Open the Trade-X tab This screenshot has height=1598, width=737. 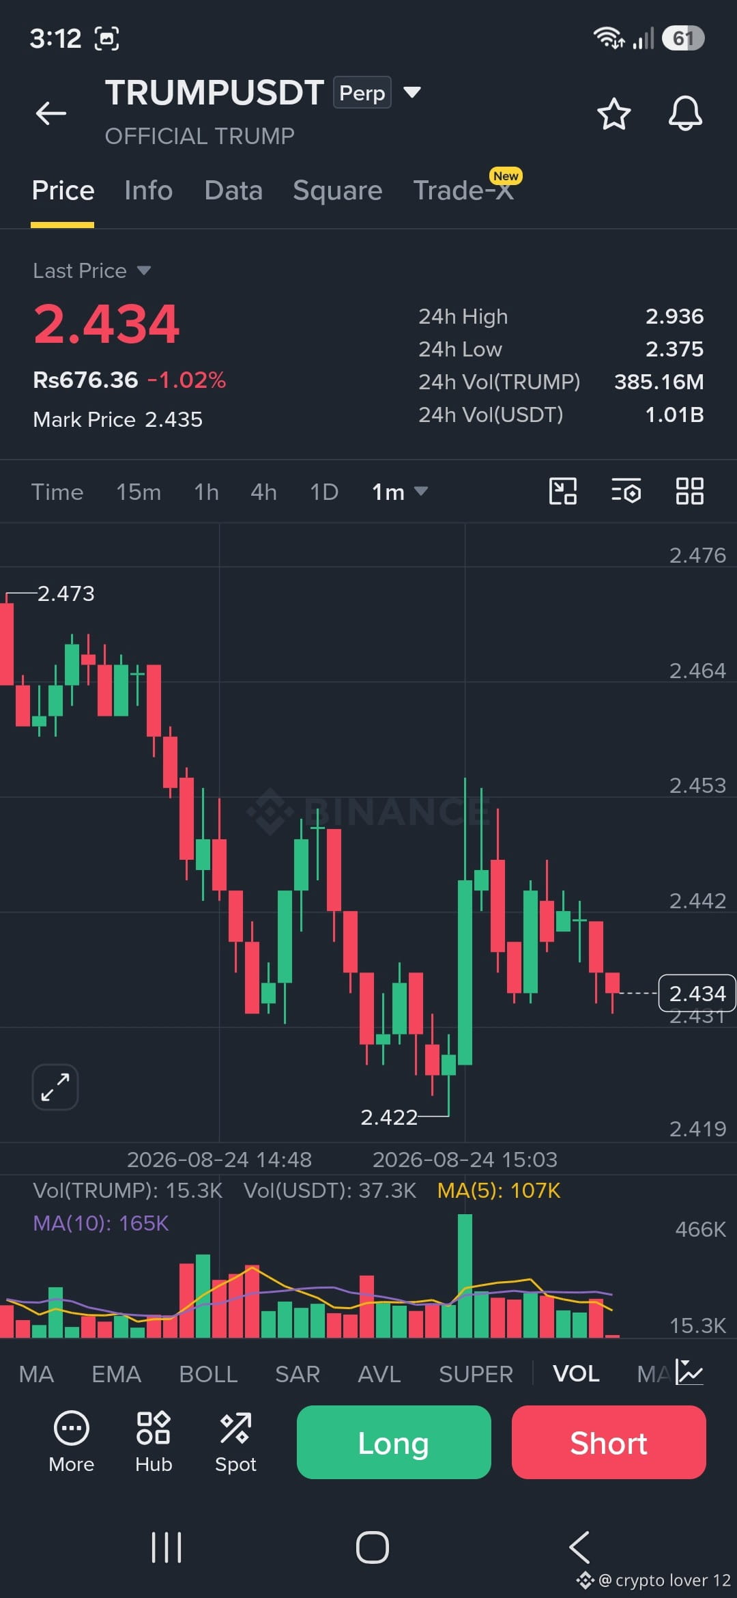[464, 191]
